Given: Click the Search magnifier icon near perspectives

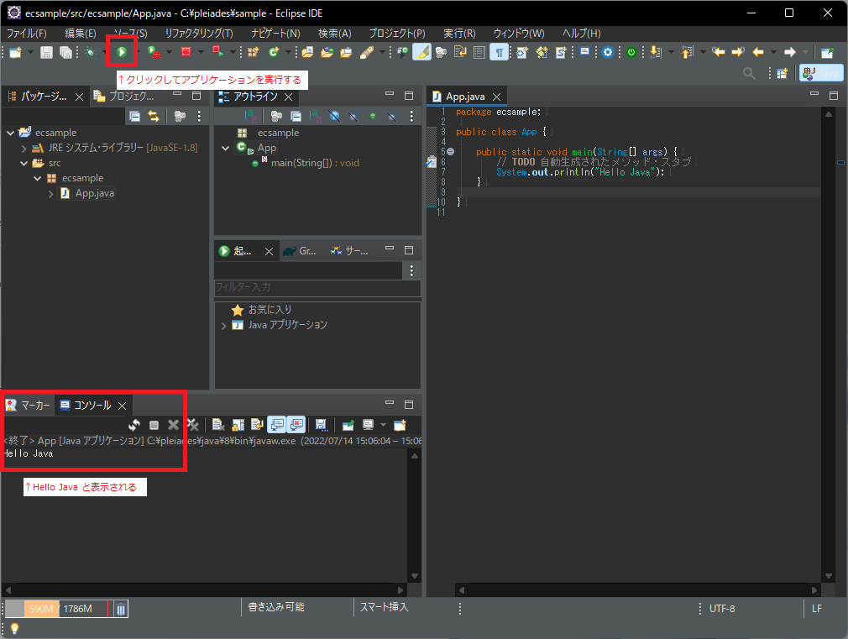Looking at the screenshot, I should (x=749, y=73).
